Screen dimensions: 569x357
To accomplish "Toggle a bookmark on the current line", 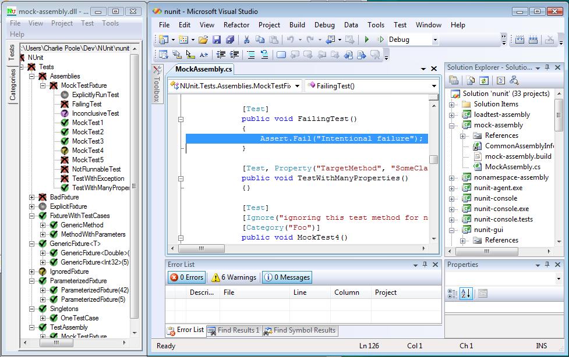I will 281,55.
